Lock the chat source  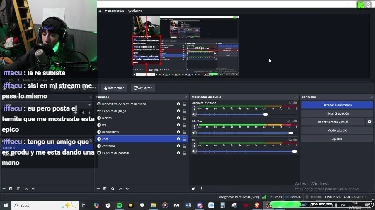(184, 139)
